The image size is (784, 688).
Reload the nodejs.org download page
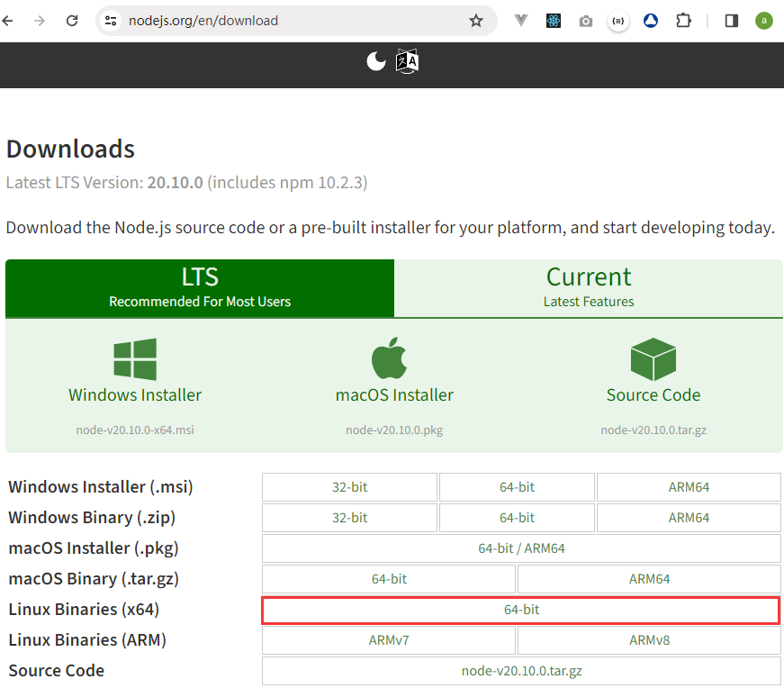72,21
